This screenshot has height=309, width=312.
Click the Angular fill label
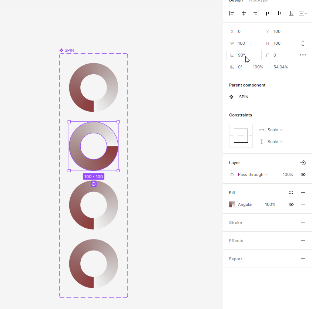245,204
